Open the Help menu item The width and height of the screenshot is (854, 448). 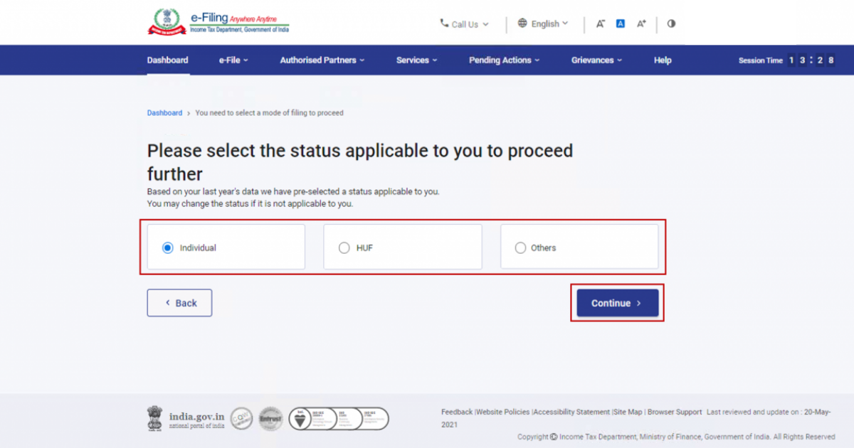(663, 60)
